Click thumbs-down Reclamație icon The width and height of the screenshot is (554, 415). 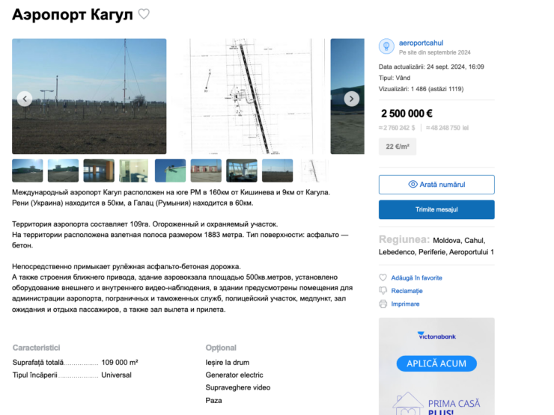click(x=383, y=291)
